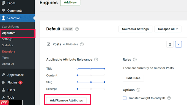
Task: Enable Transfer Weight to entry ID checkbox
Action: [125, 98]
